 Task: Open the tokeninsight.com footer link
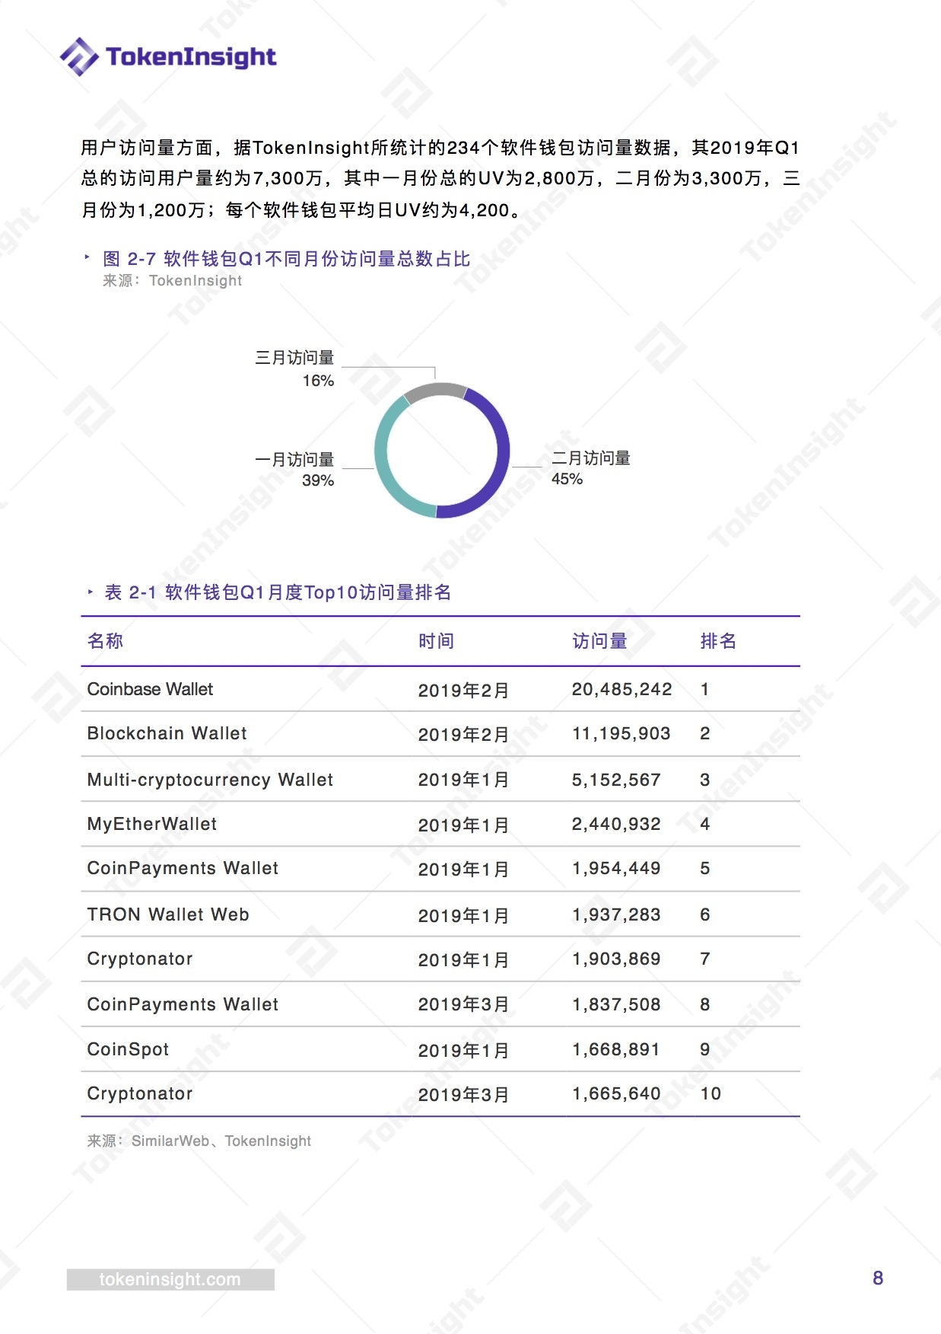[x=170, y=1279]
